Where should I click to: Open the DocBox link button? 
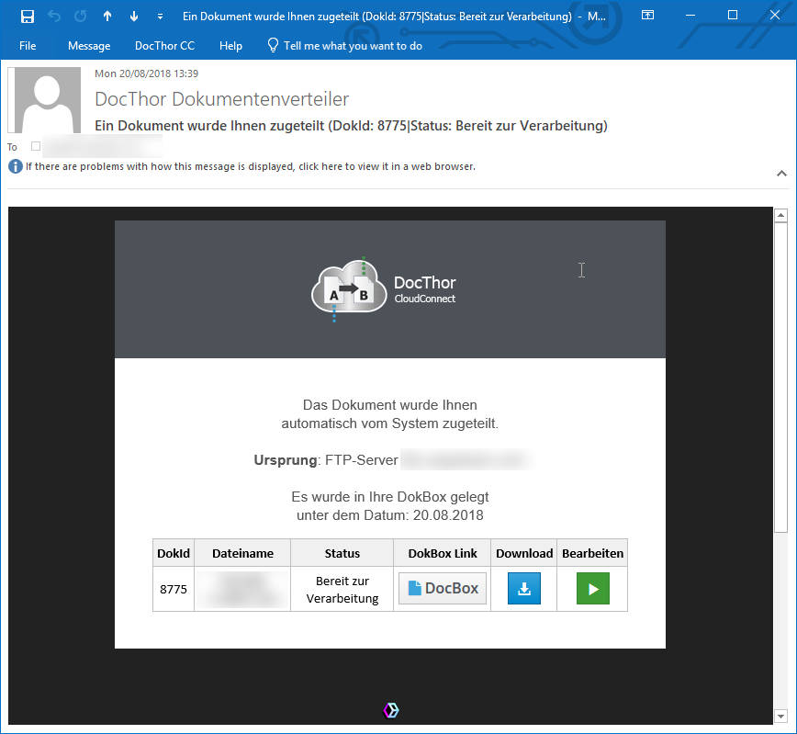coord(443,589)
